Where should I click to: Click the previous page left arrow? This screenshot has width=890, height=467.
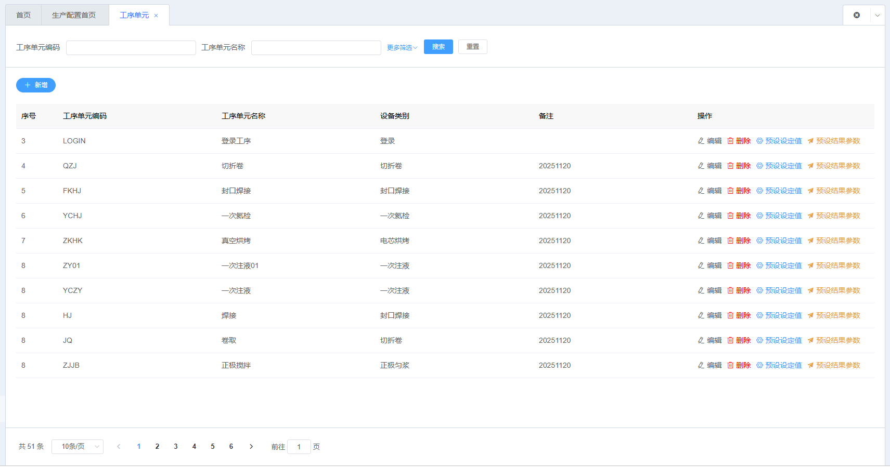(119, 446)
